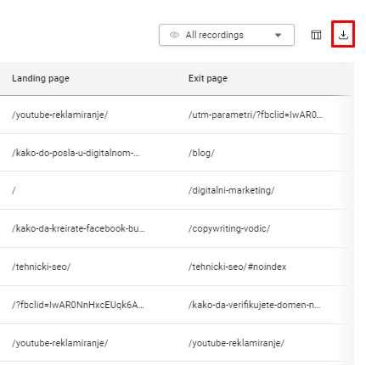366x365 pixels.
Task: Open the /digitalni-marketing/ exit page
Action: click(x=231, y=190)
